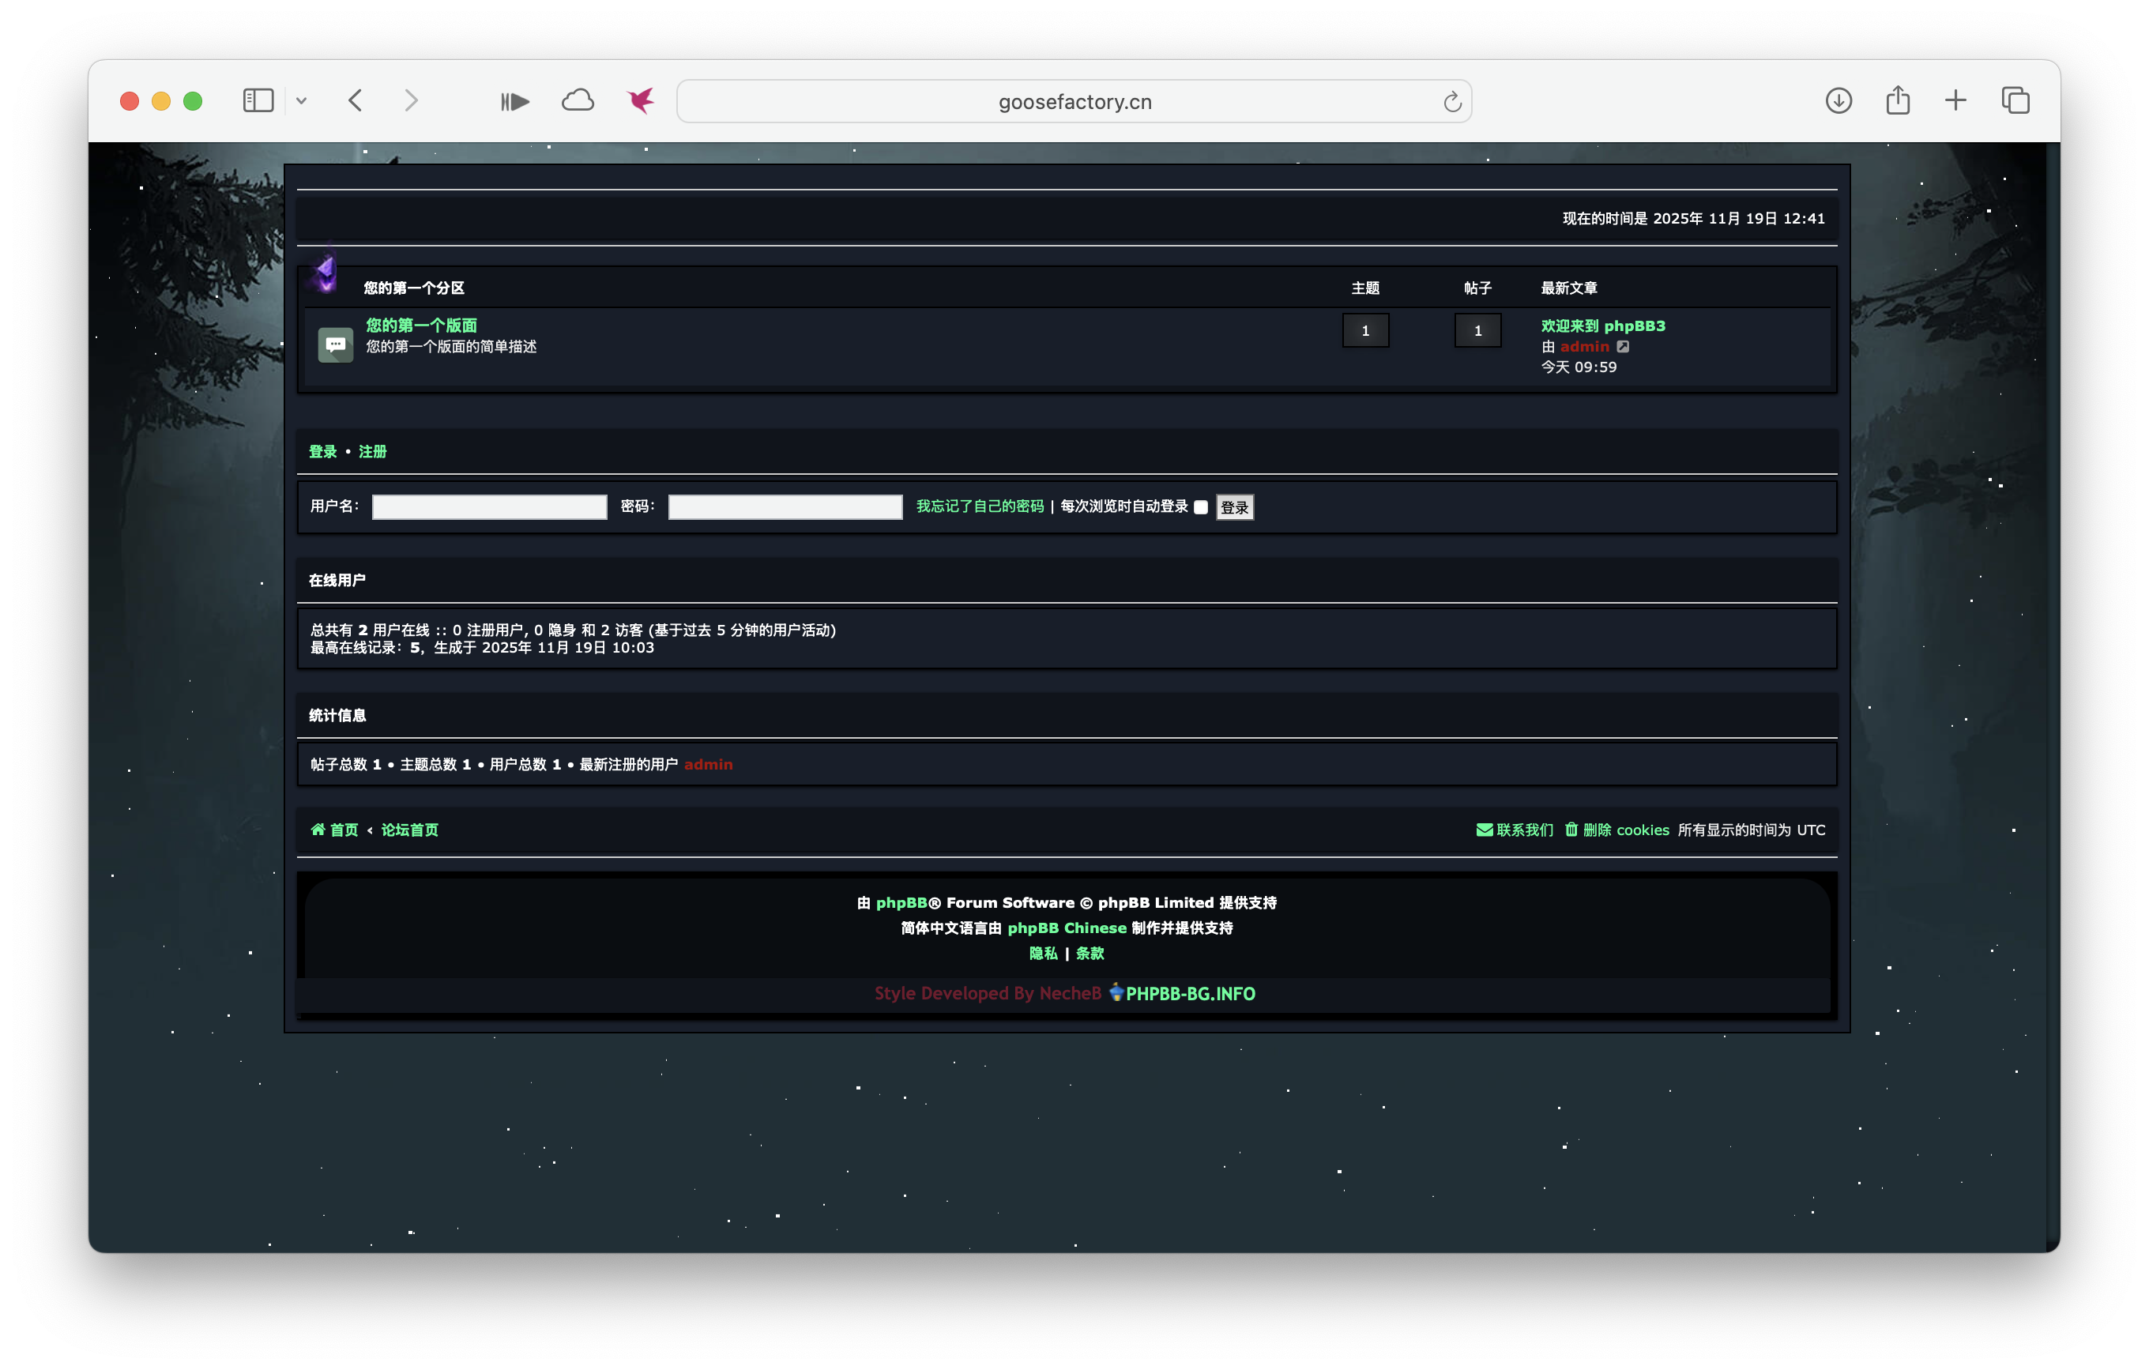Click in the 用户名 username field
Screen dimensions: 2149x1370
coord(489,507)
